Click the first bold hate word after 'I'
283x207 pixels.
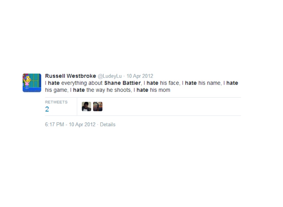54,83
